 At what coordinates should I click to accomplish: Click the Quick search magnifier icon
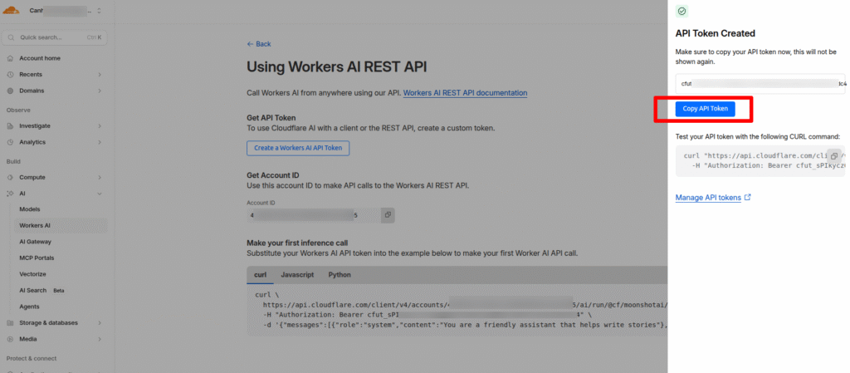coord(11,37)
